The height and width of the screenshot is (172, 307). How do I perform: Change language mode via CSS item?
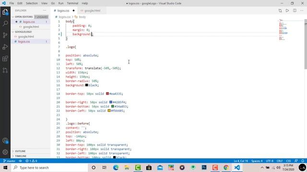click(288, 161)
